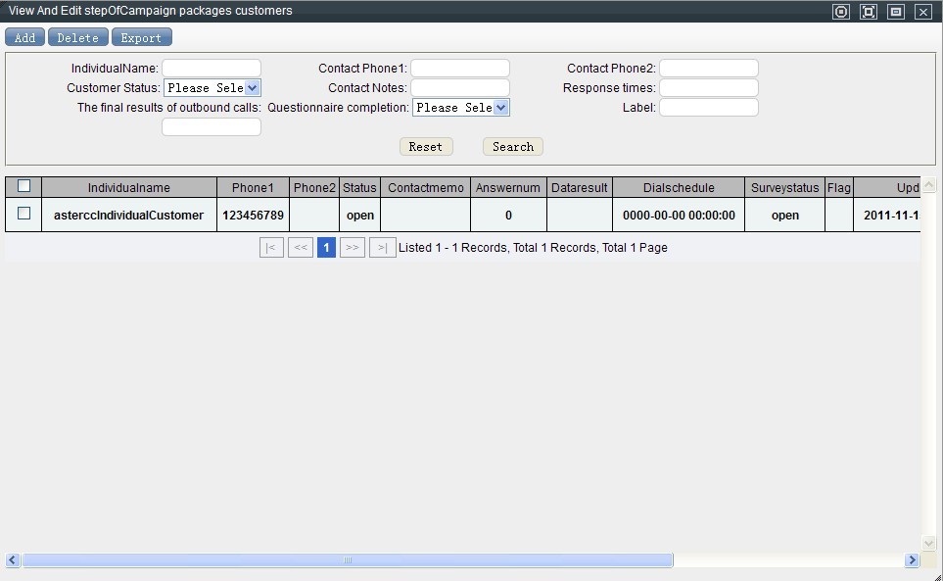Click the horizontal scrollbar thumb
Screen dimensions: 943x581
pyautogui.click(x=348, y=560)
